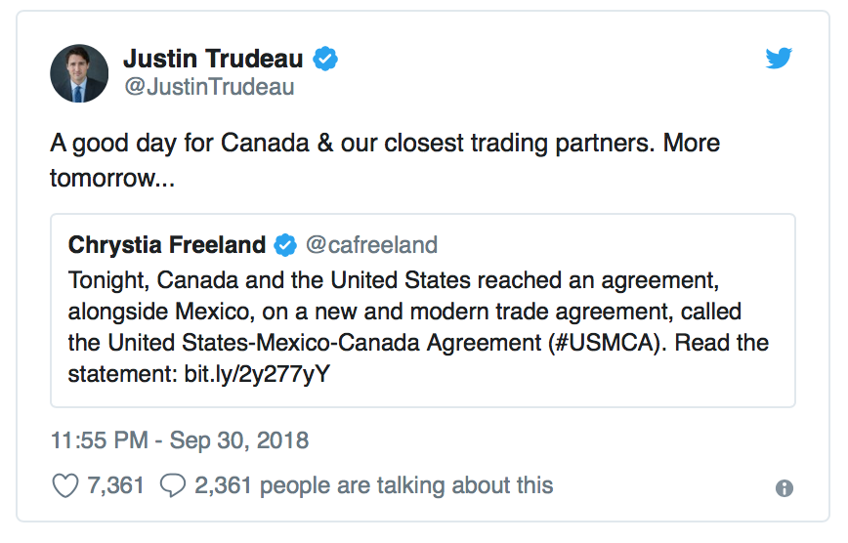Screen dimensions: 848x543
Task: Click the 'A good day for Canada' tweet text
Action: [x=385, y=160]
